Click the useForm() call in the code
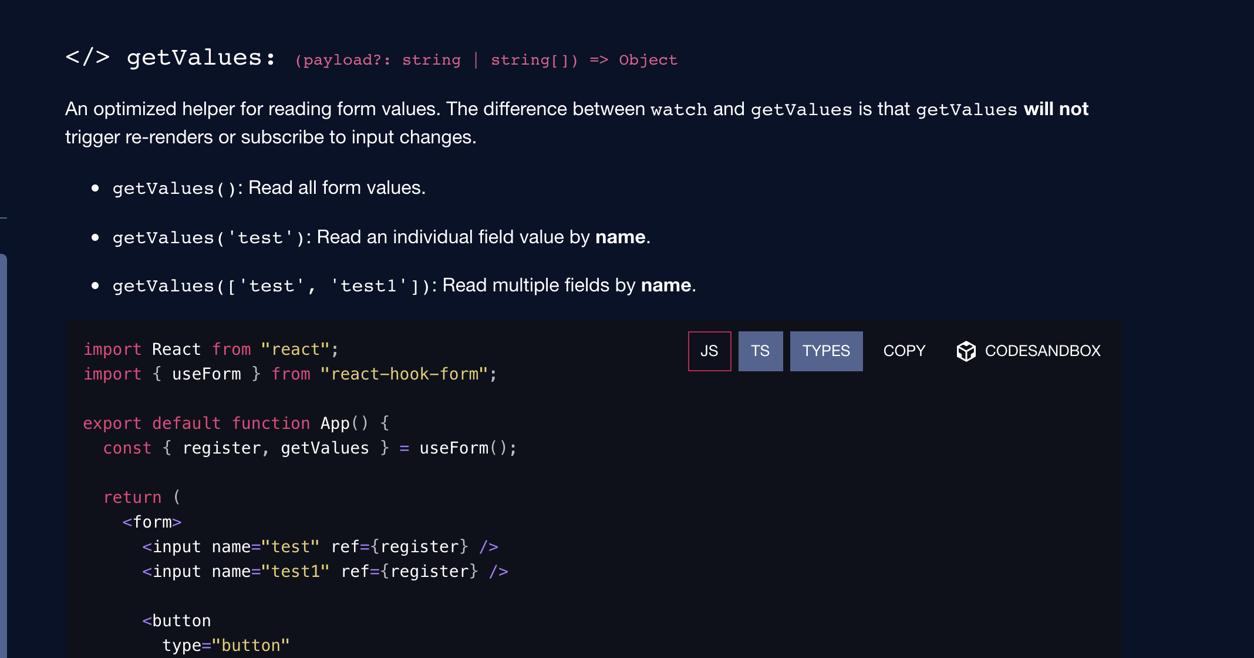Viewport: 1254px width, 658px height. [467, 447]
